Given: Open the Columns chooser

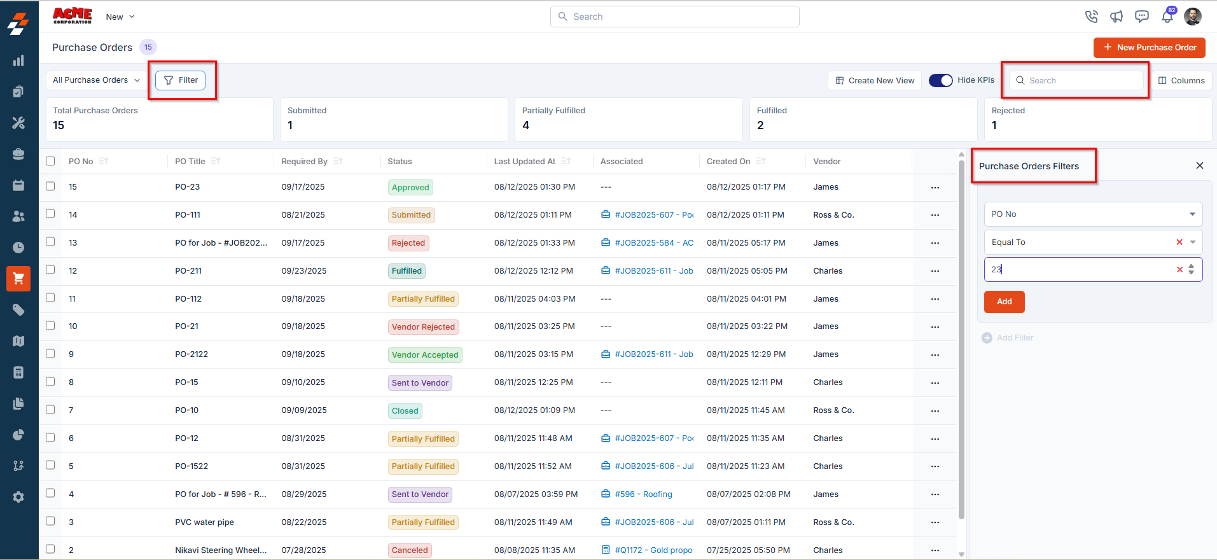Looking at the screenshot, I should 1181,81.
